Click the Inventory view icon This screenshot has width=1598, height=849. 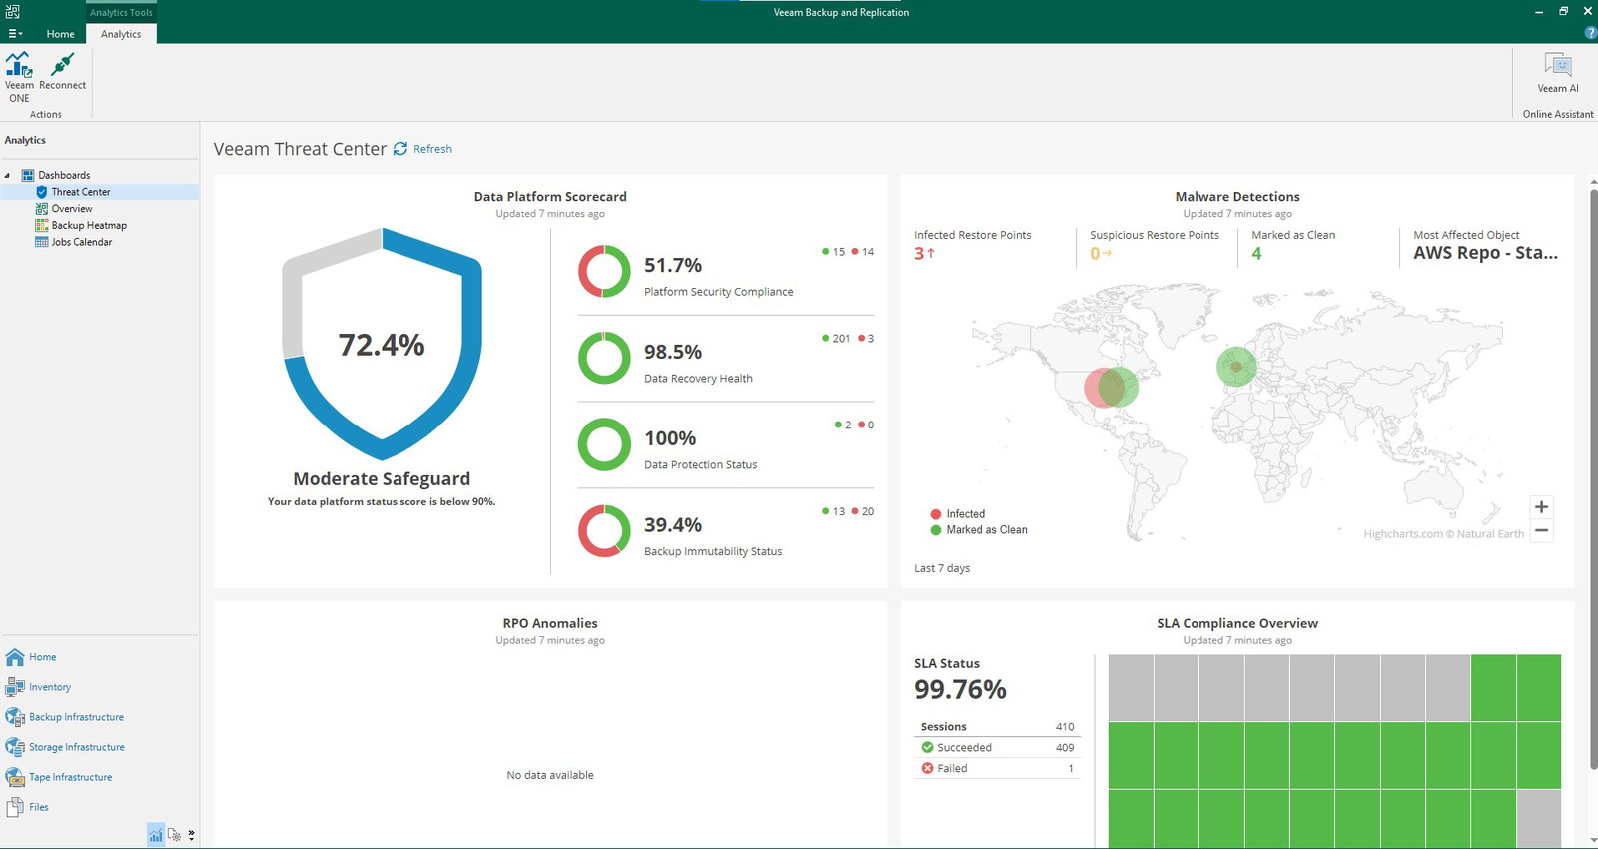pos(15,687)
